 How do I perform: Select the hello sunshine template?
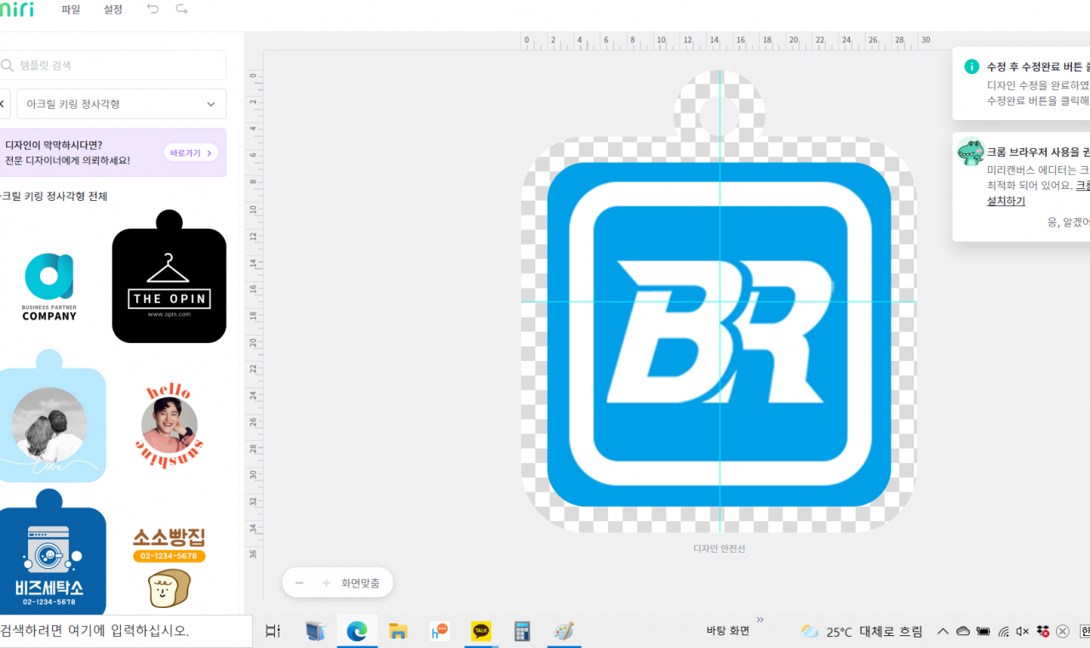pos(169,424)
